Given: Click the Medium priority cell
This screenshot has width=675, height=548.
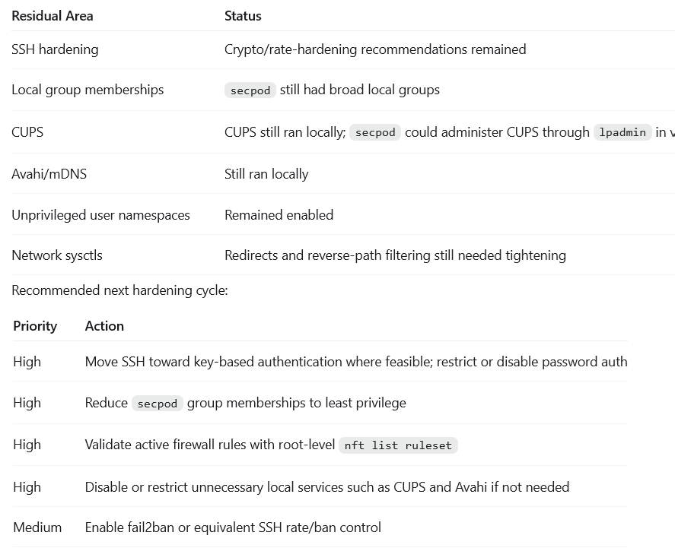Looking at the screenshot, I should click(x=37, y=527).
